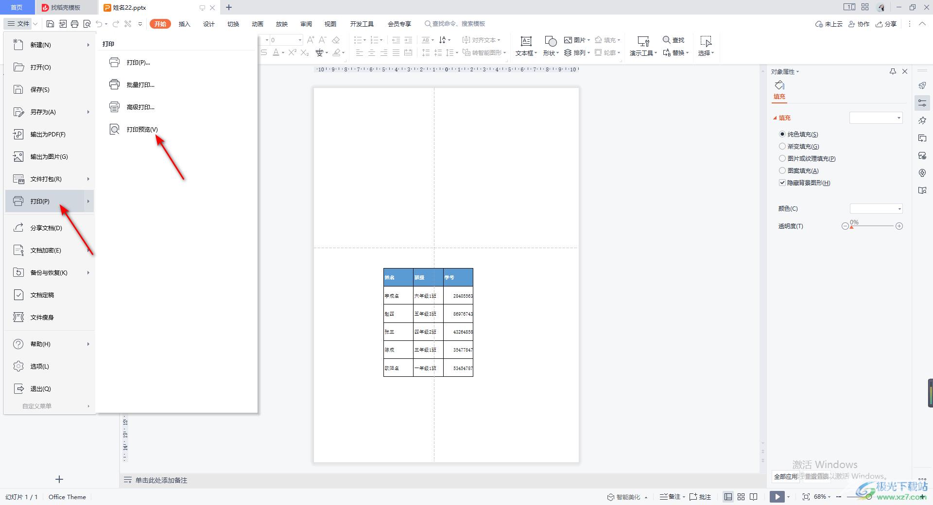Click the Share (分享) button
This screenshot has height=505, width=933.
886,24
